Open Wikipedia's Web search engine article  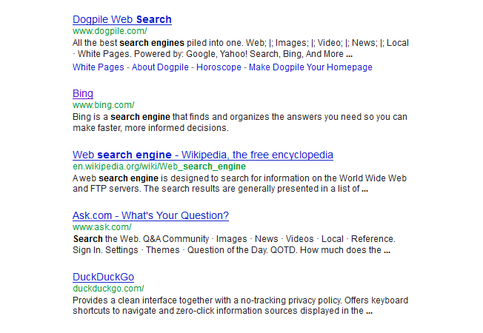202,155
